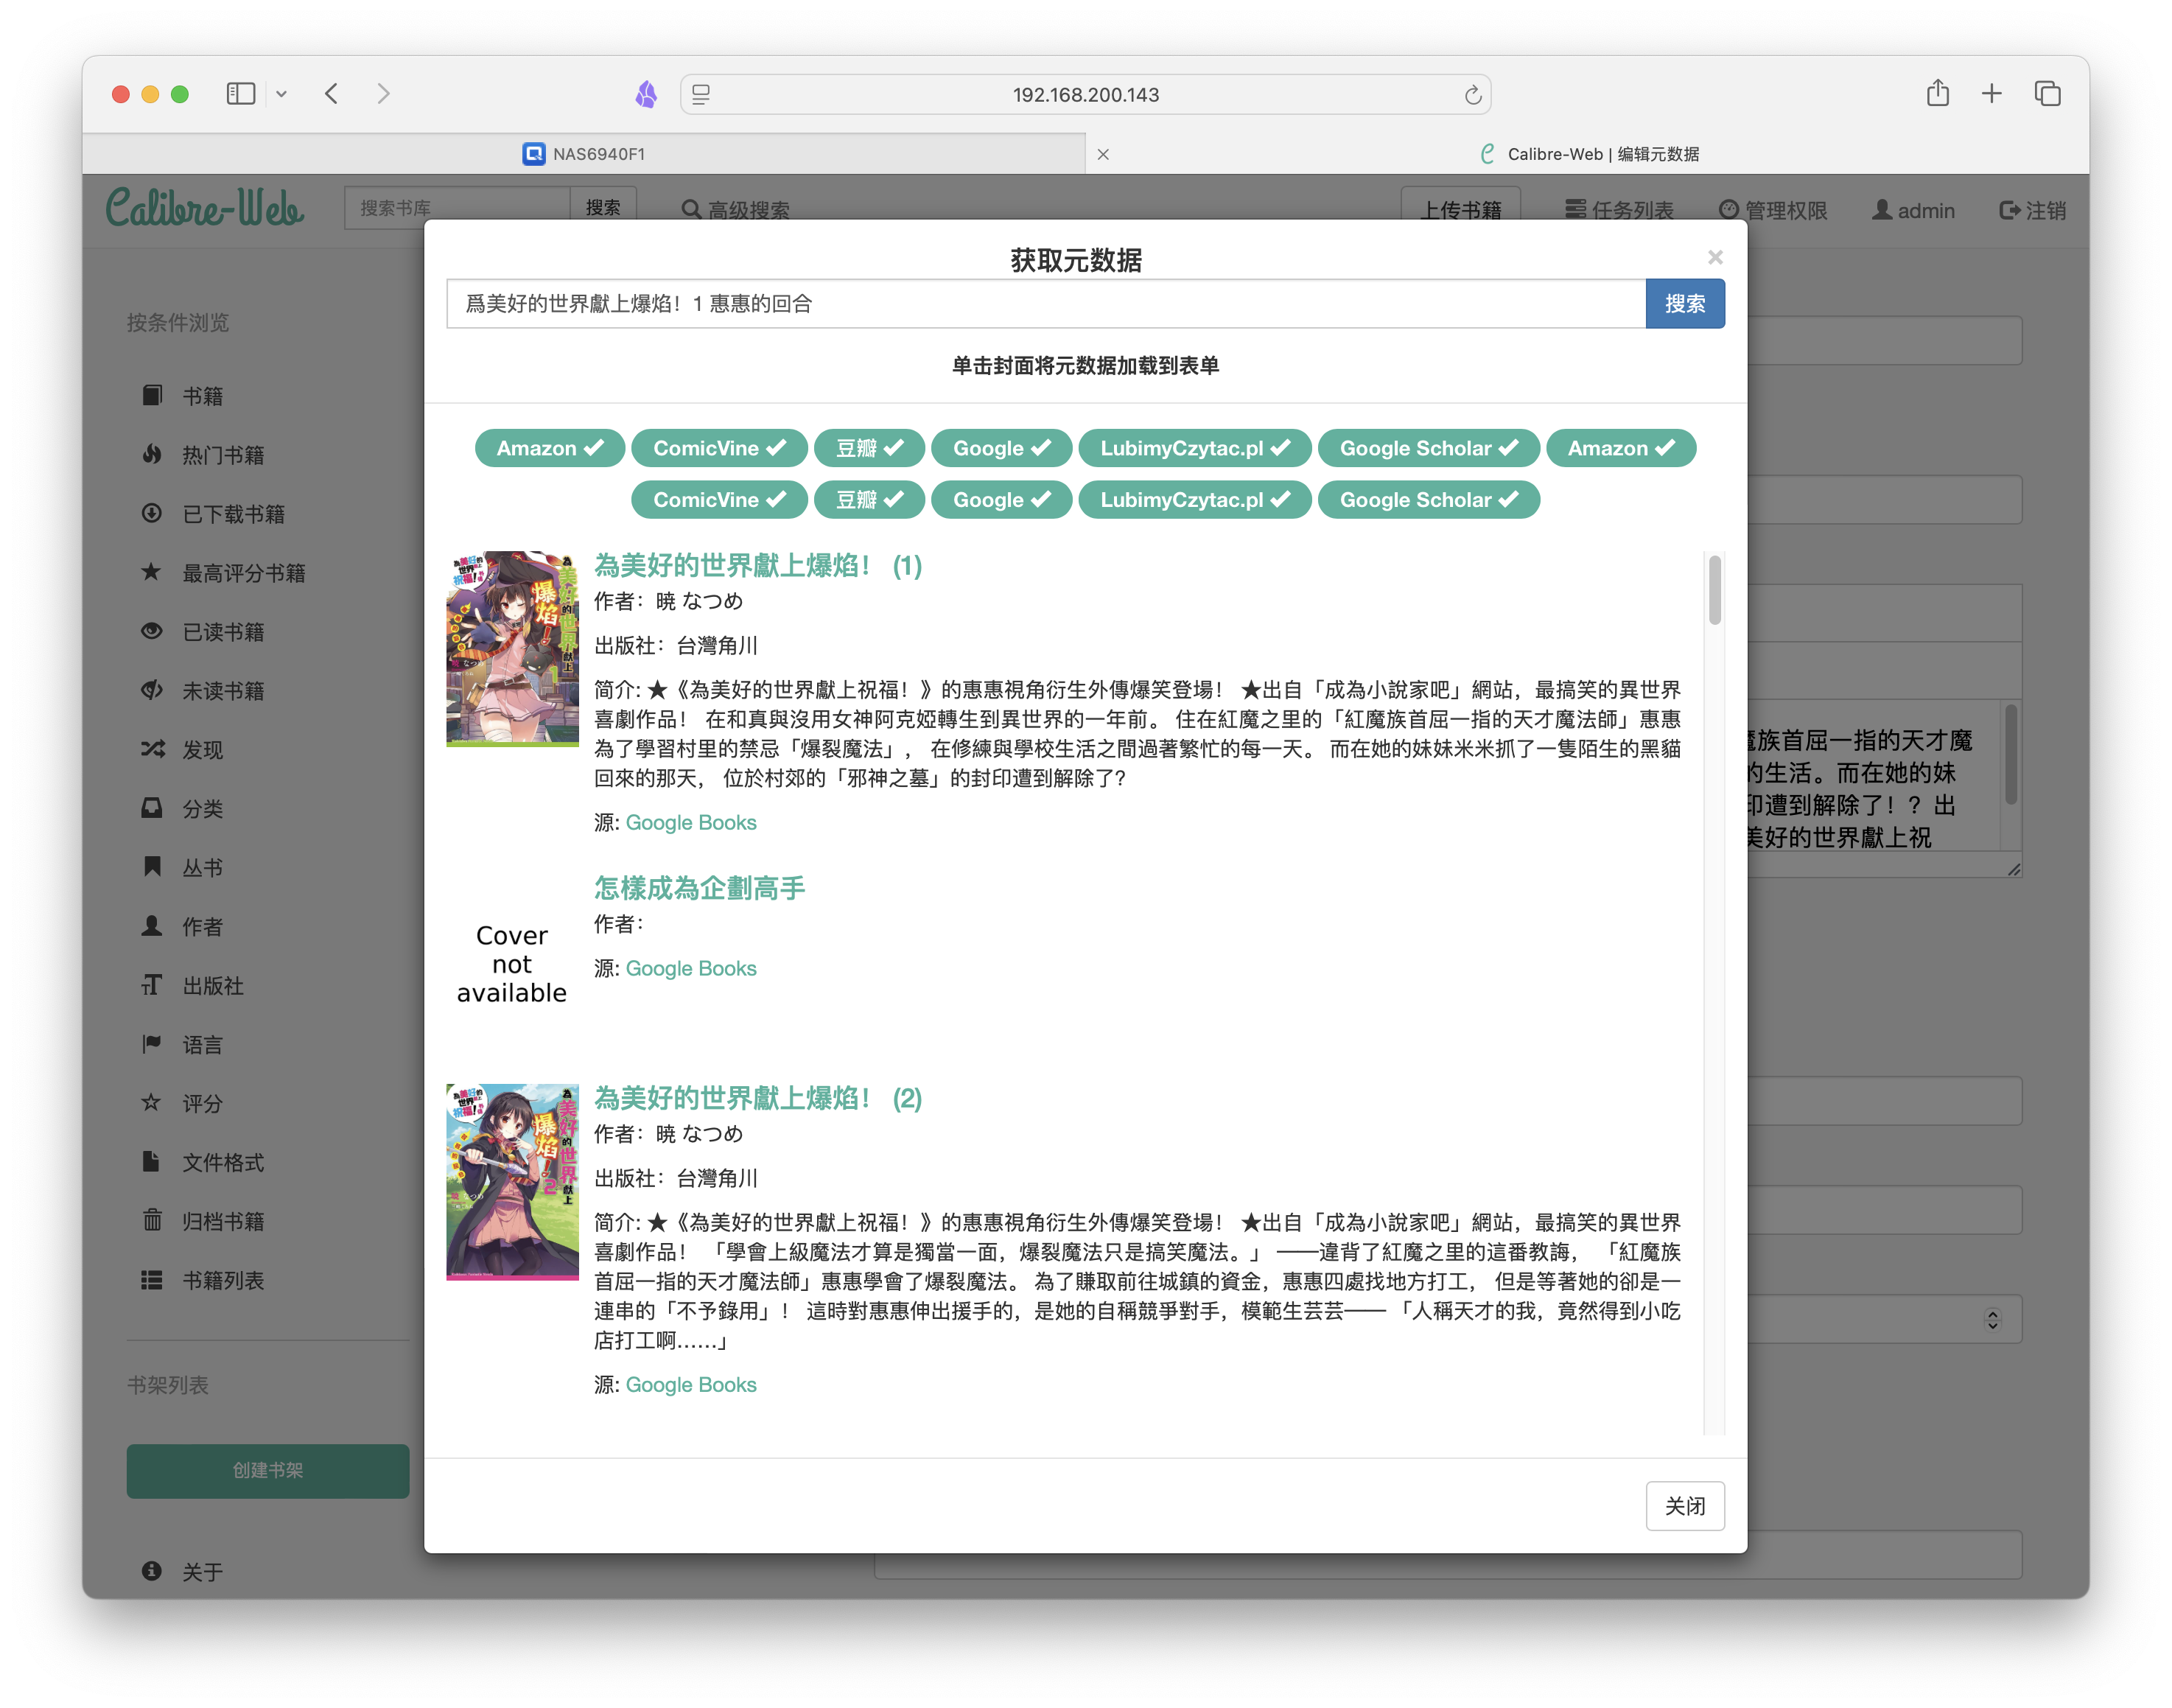Click the metadata search text field
The image size is (2172, 1708).
1046,304
